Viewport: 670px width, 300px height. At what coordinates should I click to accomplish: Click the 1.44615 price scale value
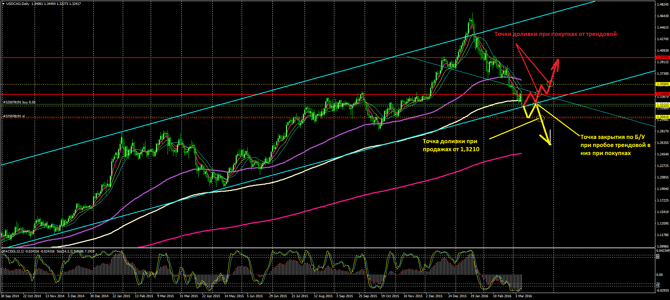click(663, 28)
